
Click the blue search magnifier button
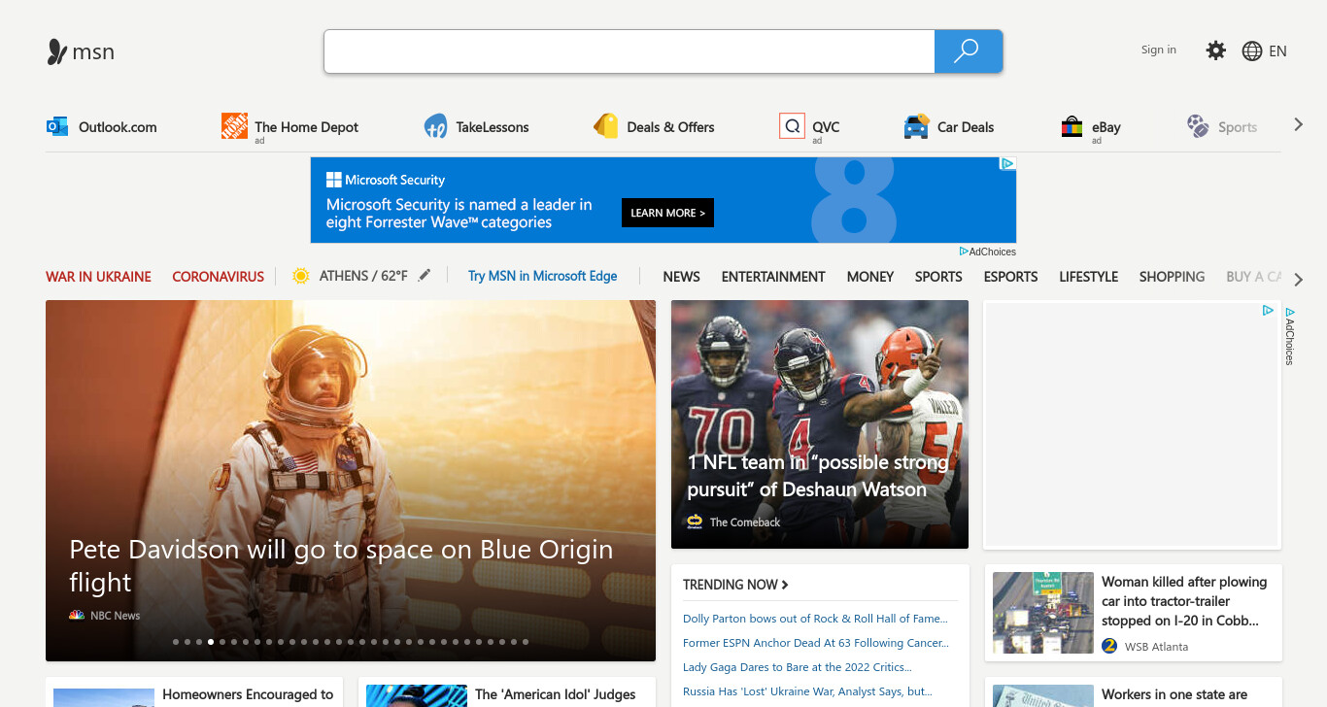968,51
